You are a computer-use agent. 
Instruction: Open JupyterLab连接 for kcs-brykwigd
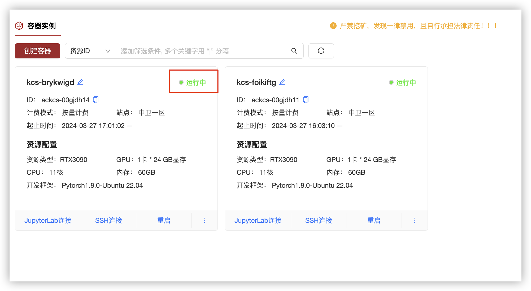[48, 220]
